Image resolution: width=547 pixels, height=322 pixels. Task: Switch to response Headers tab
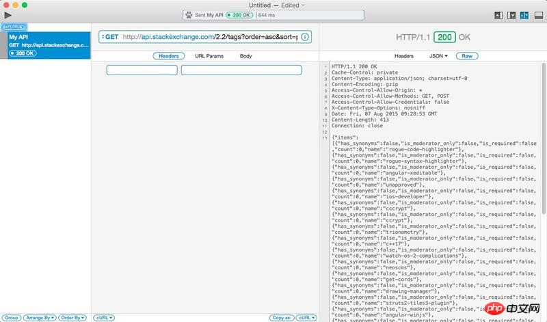pos(404,56)
